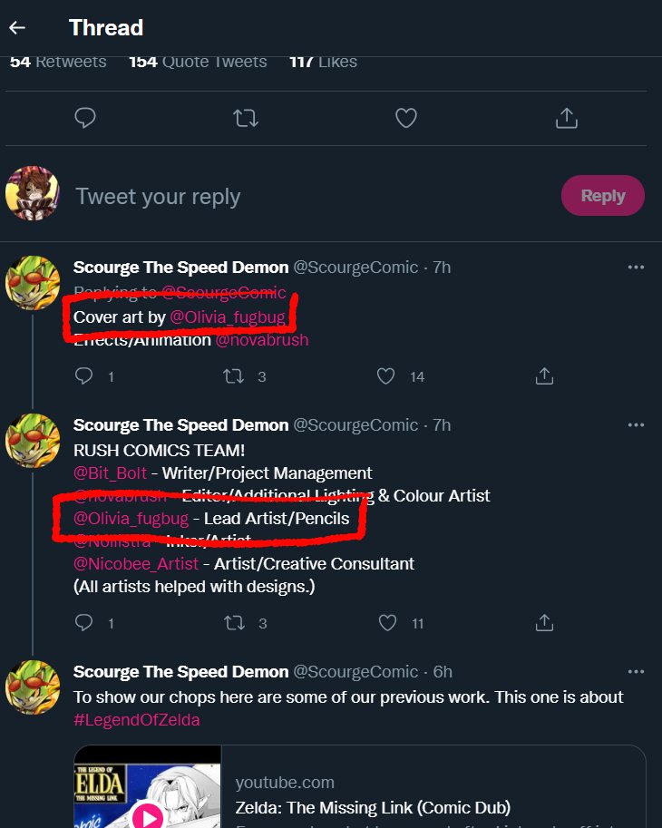Open the #LegendOfZelda hashtag link
This screenshot has width=662, height=828.
[137, 720]
